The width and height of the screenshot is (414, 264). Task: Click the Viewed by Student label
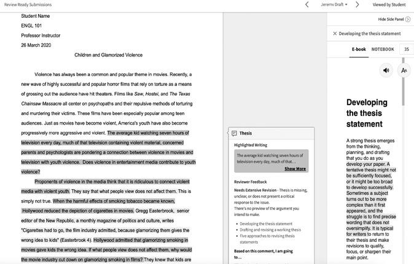389,4
